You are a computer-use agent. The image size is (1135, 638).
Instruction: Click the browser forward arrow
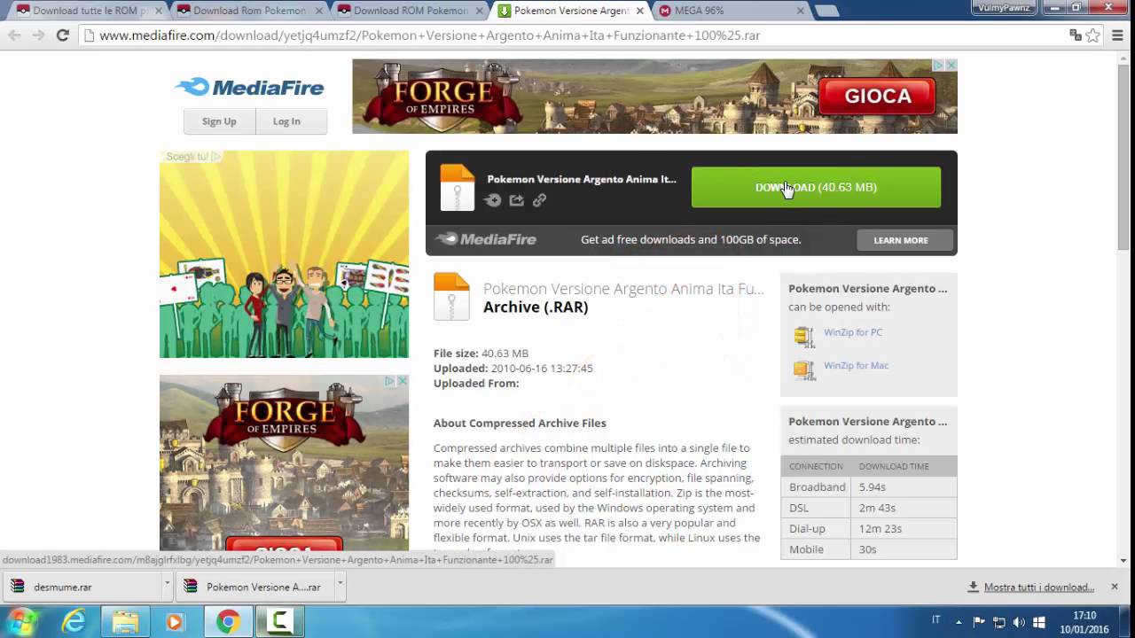(38, 35)
